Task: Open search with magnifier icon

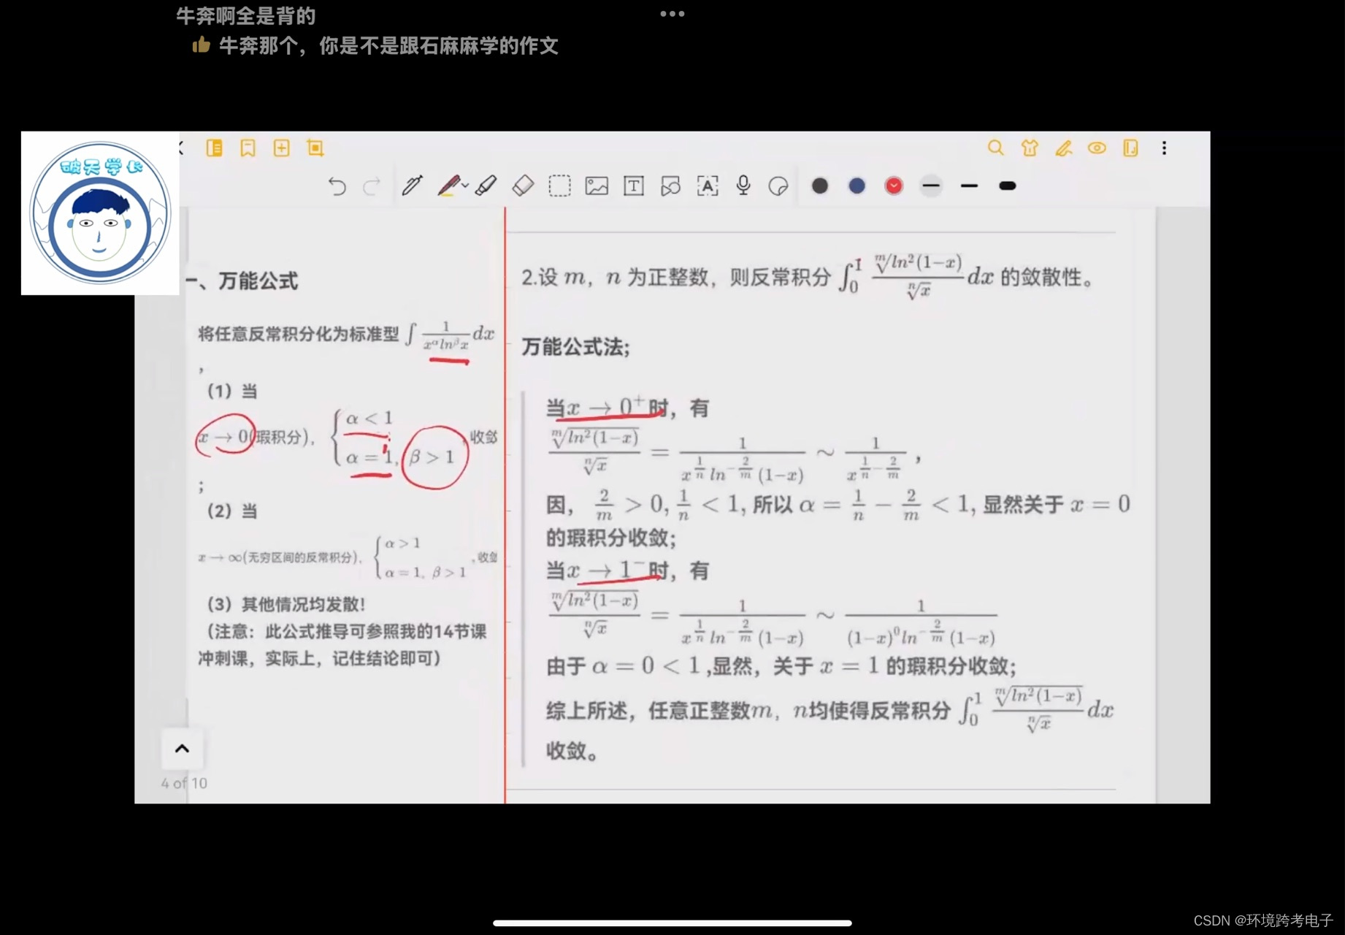Action: pyautogui.click(x=995, y=148)
